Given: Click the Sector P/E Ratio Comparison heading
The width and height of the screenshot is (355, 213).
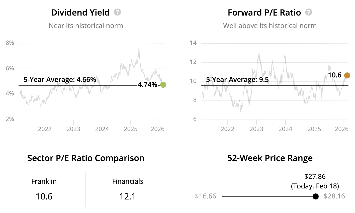Looking at the screenshot, I should (86, 158).
